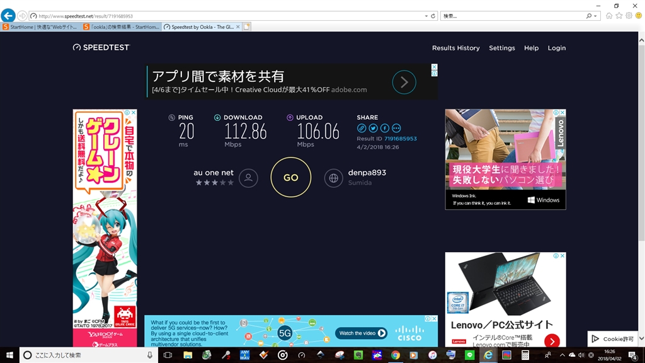
Task: Switch to ookla search results tab
Action: [x=122, y=26]
